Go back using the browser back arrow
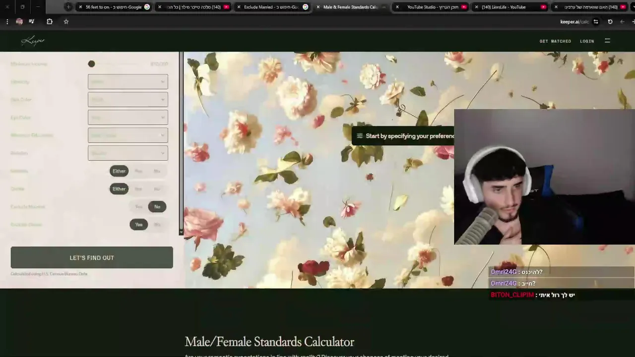This screenshot has height=357, width=635. 622,22
